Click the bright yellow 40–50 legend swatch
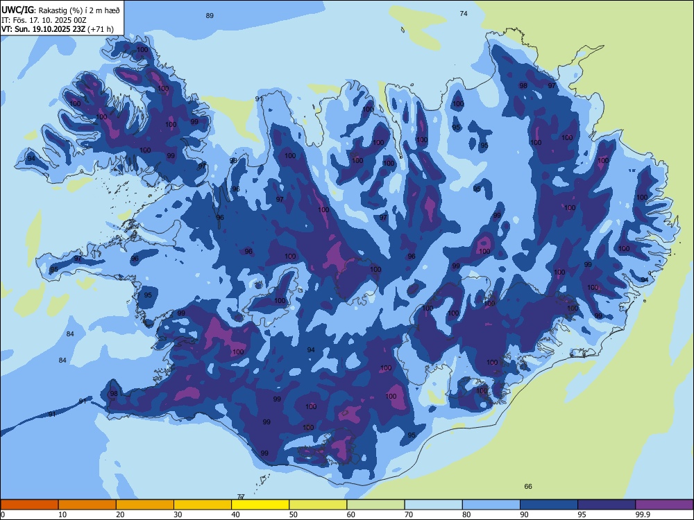This screenshot has height=520, width=694. (x=260, y=505)
